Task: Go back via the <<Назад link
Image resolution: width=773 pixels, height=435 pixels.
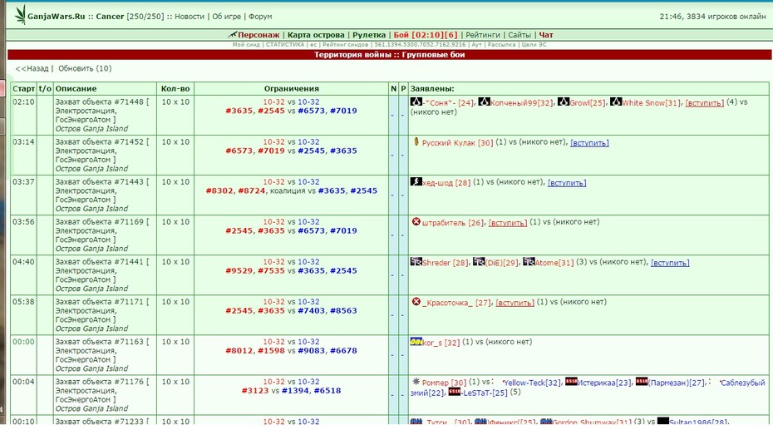Action: click(32, 68)
